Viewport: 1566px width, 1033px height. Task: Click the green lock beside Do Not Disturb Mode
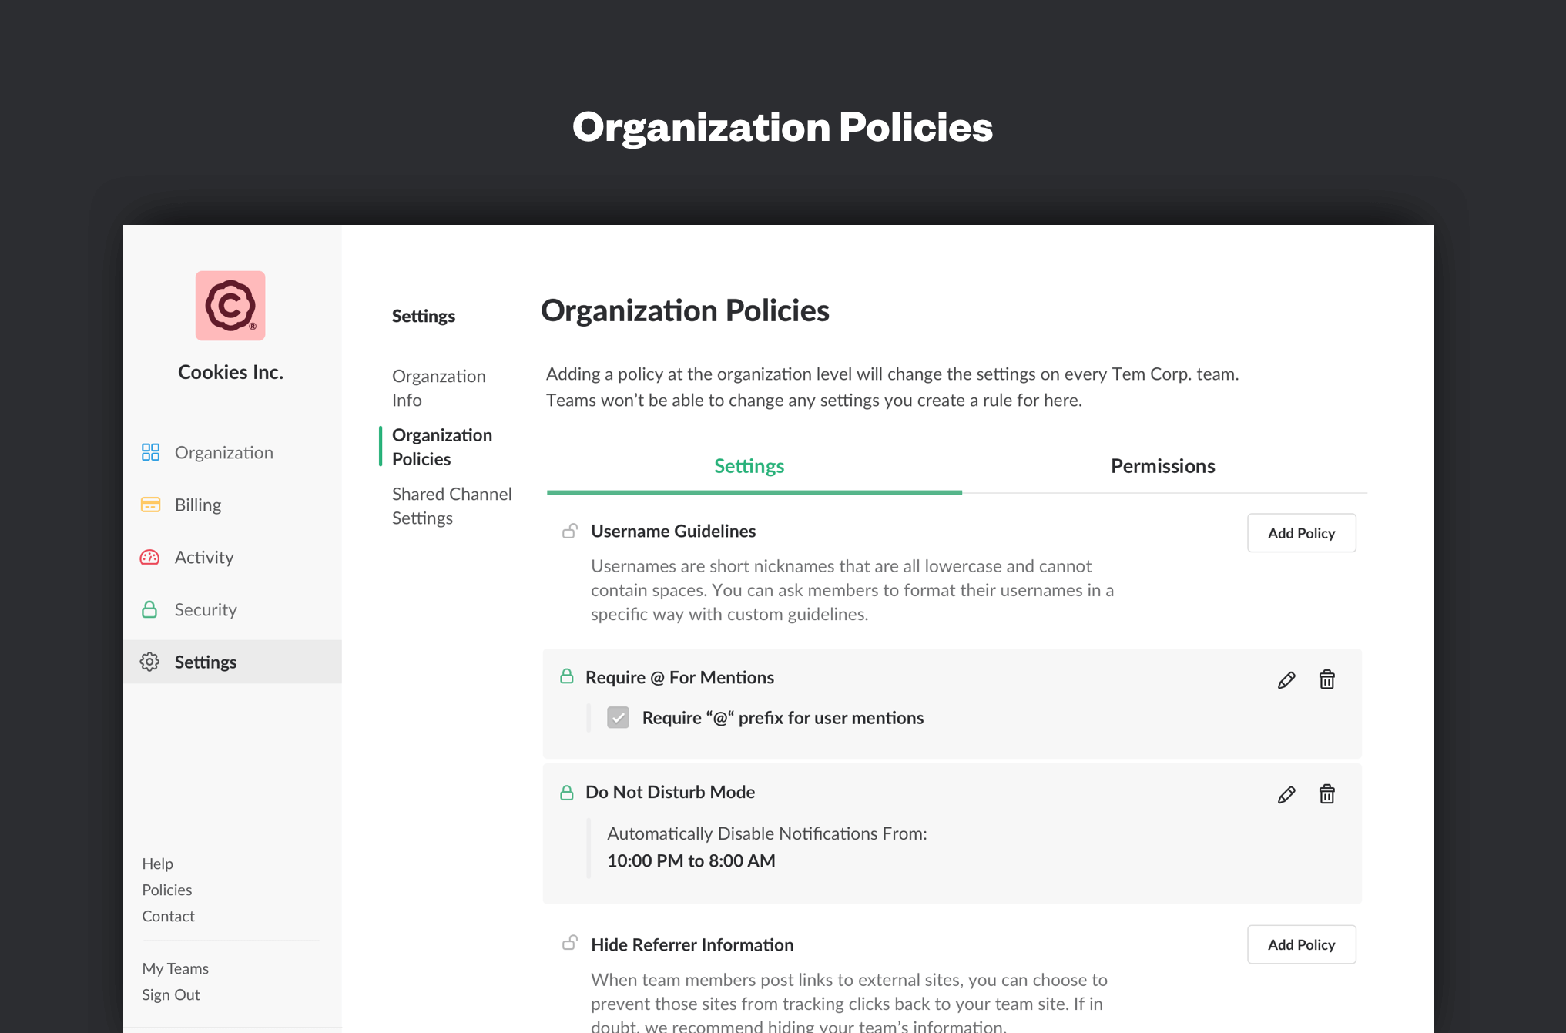click(567, 792)
